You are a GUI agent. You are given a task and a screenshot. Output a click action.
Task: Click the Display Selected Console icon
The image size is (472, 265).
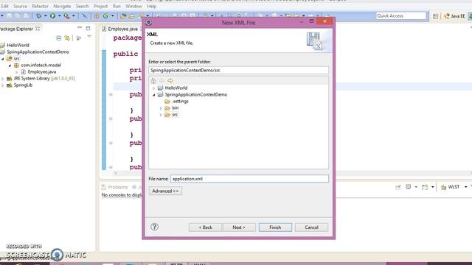(x=408, y=187)
